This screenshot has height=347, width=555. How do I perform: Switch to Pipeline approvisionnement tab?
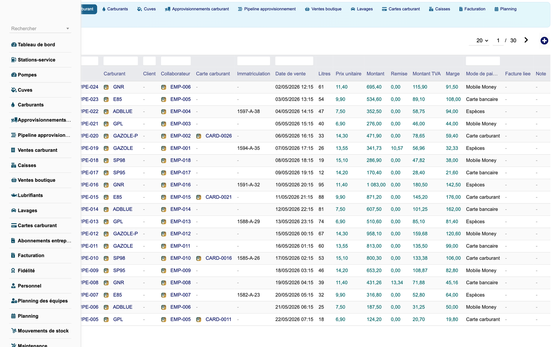(267, 9)
